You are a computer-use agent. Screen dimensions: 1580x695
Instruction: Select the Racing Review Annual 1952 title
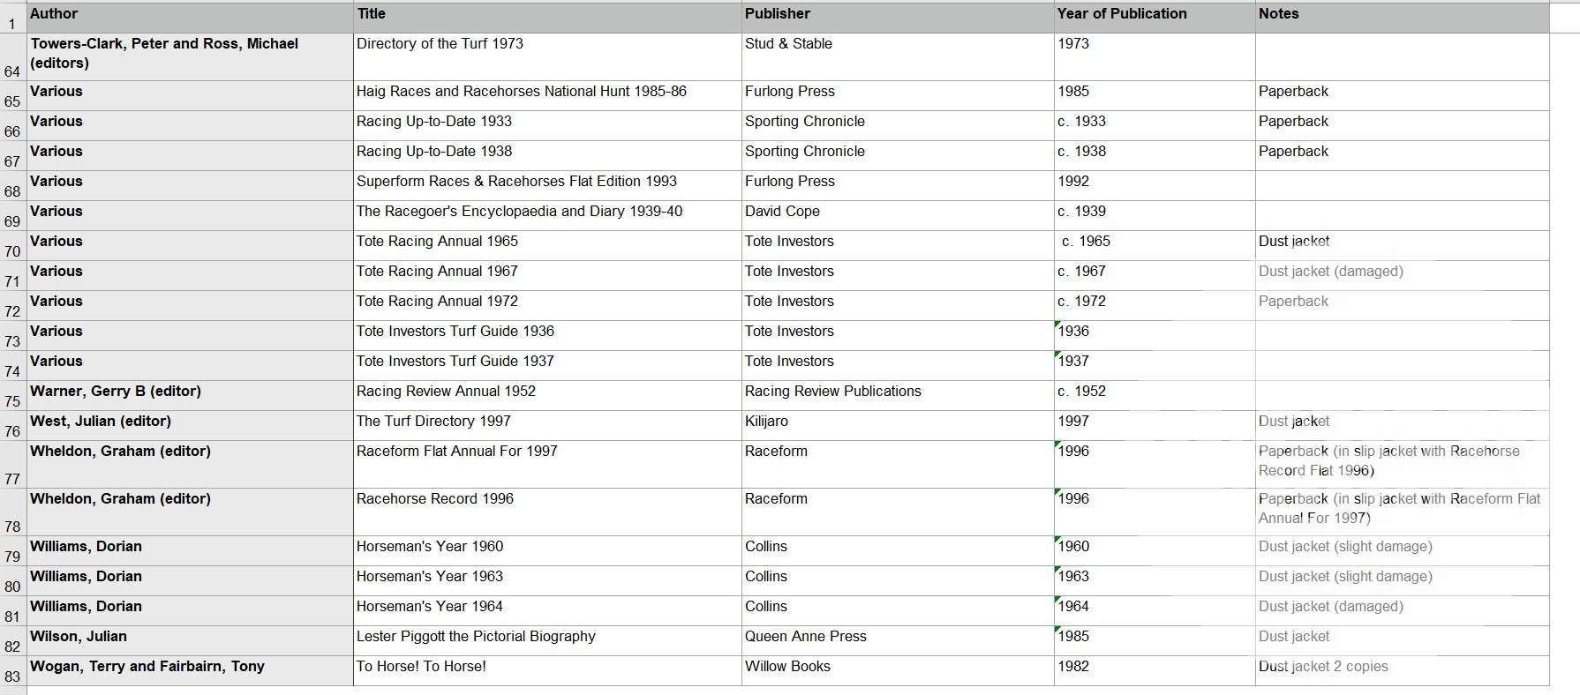tap(548, 396)
